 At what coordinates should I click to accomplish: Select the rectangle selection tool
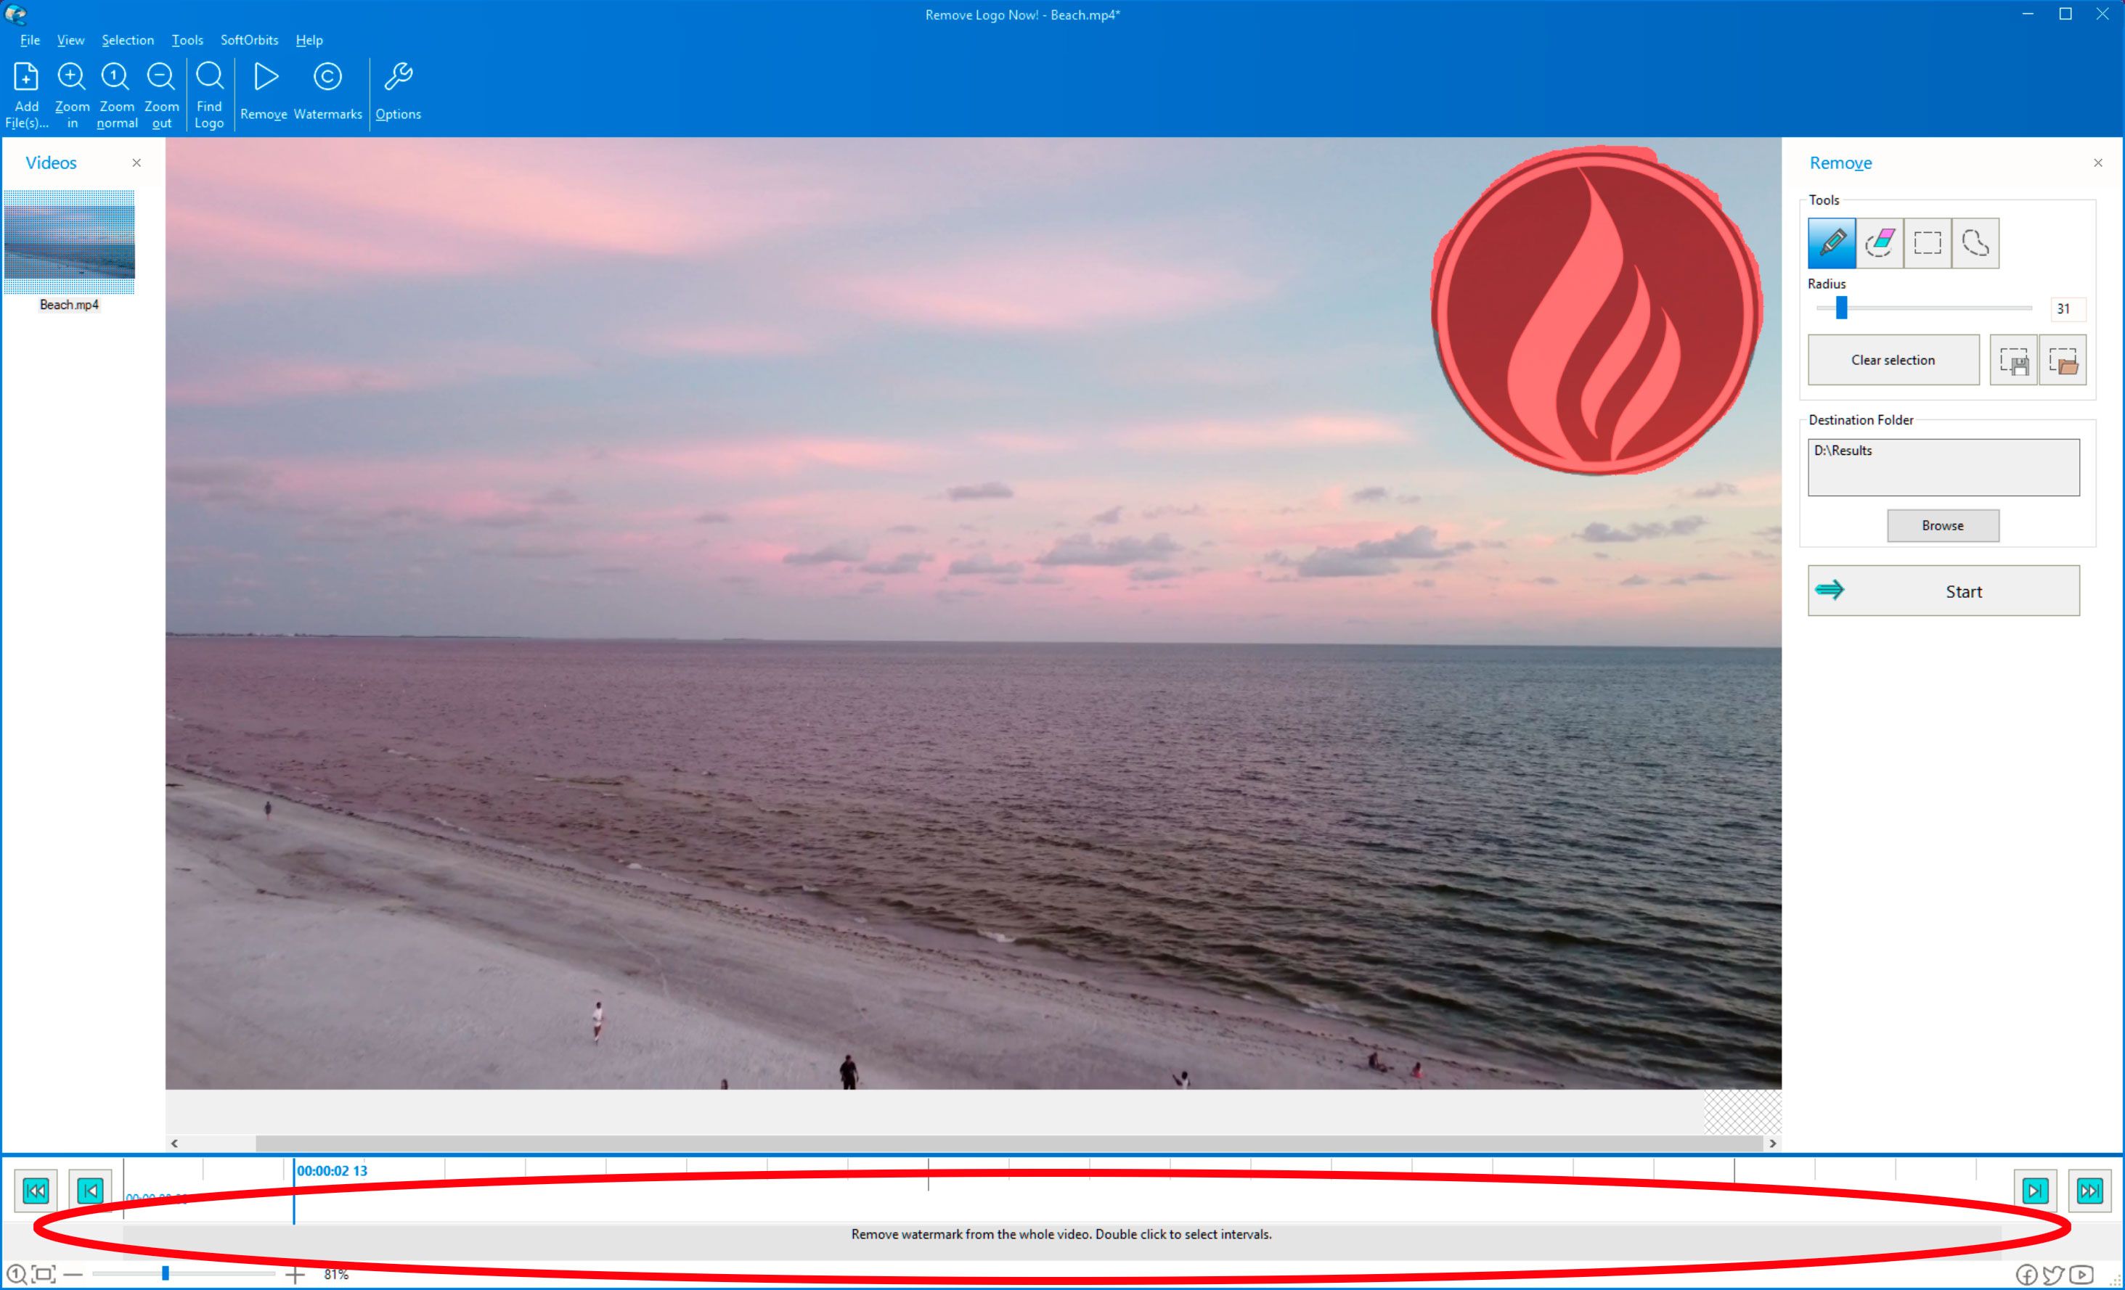[1928, 243]
